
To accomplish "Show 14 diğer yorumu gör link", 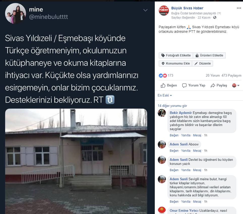I will [172, 106].
